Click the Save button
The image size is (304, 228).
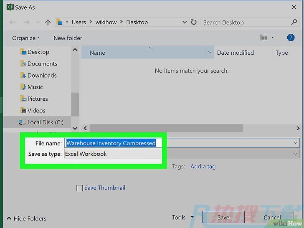point(223,217)
